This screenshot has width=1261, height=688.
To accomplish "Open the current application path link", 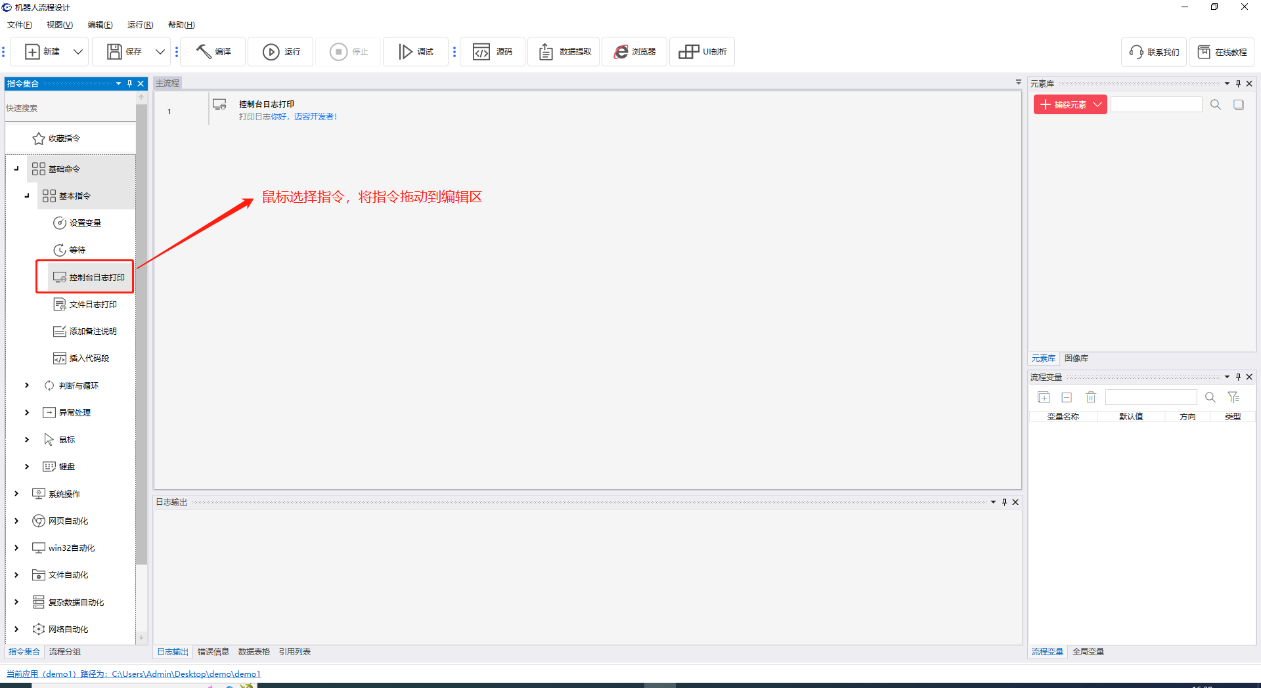I will point(133,674).
